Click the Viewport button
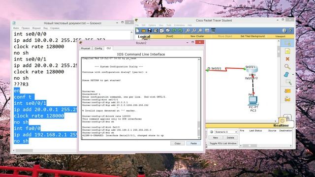Screen dimensions: 315x177 280,36
